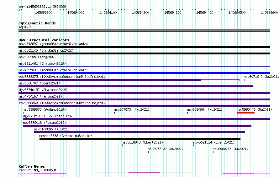Click ruler position 145694300

click(x=173, y=13)
